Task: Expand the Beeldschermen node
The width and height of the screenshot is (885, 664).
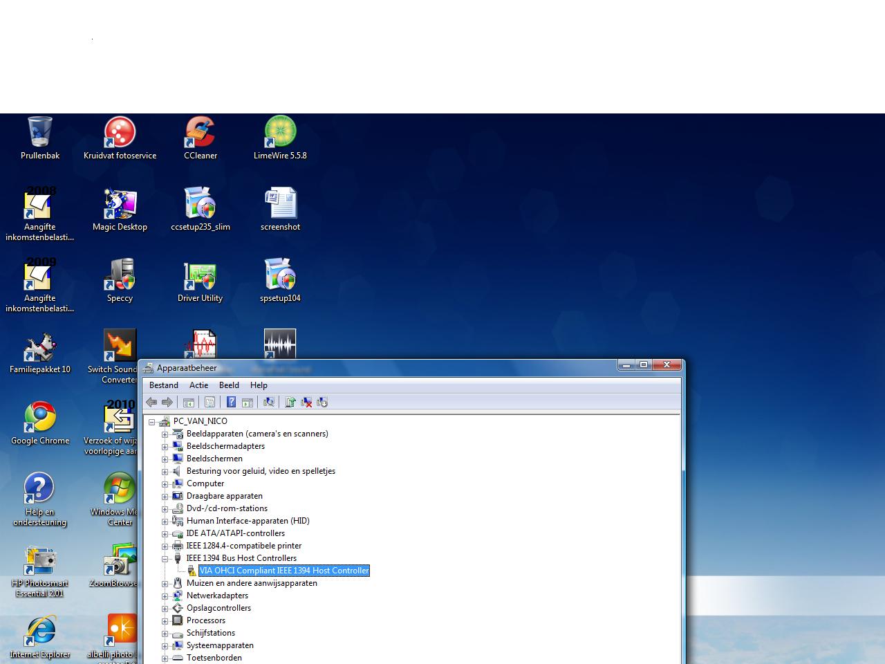Action: pyautogui.click(x=165, y=459)
